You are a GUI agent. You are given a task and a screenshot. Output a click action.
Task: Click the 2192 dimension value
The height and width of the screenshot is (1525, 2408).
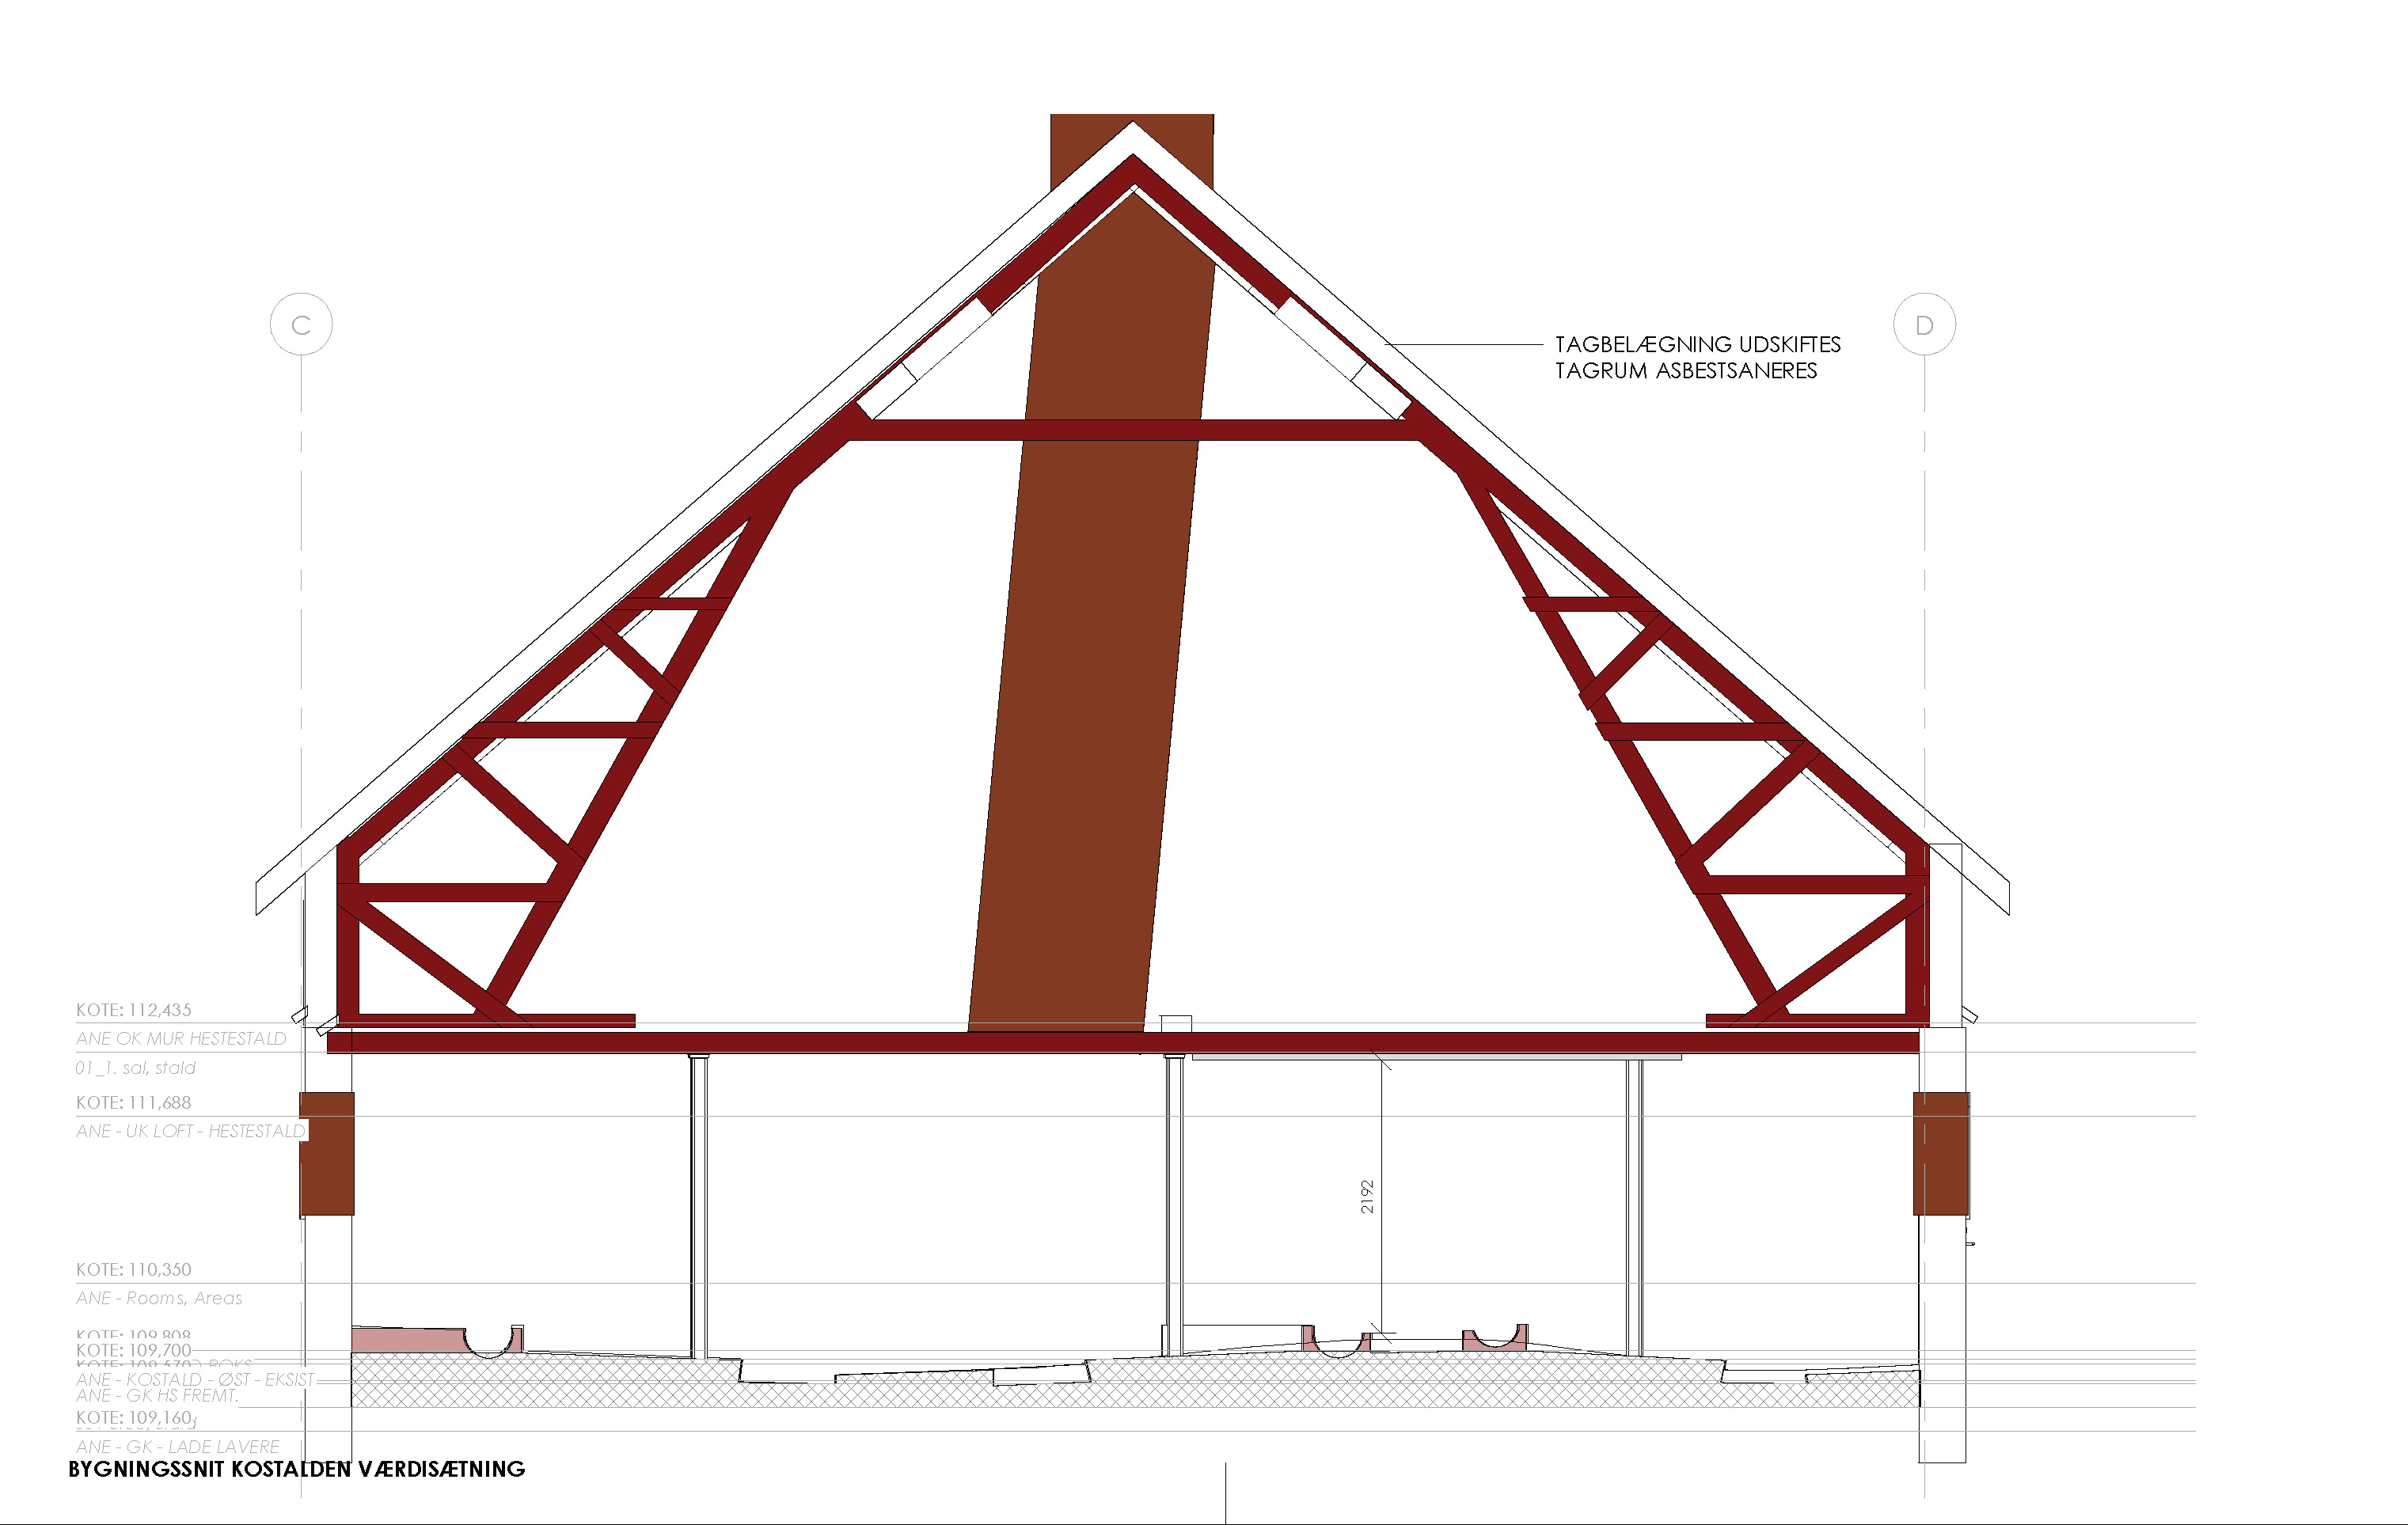(1367, 1197)
